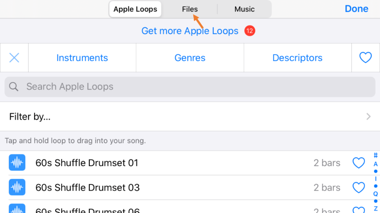The width and height of the screenshot is (380, 213).
Task: Tap the waveform icon for 60s Shuffle Drumset 06
Action: (x=17, y=209)
